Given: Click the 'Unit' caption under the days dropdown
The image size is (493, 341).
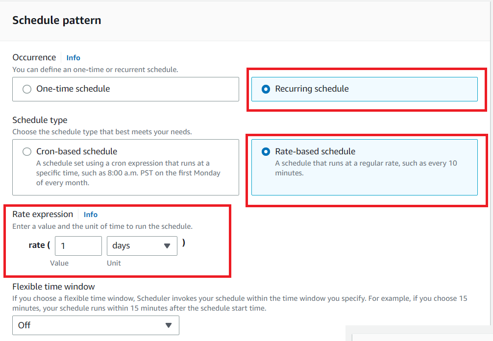Looking at the screenshot, I should pos(114,263).
